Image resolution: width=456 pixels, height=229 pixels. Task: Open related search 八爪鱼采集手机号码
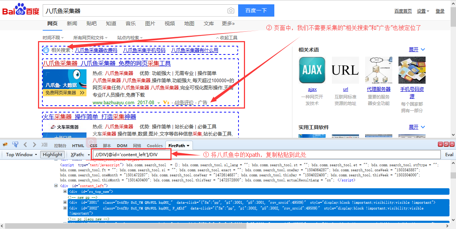(144, 50)
